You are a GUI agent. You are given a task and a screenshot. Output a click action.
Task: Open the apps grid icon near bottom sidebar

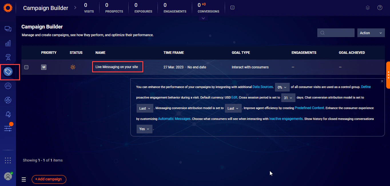point(8,160)
